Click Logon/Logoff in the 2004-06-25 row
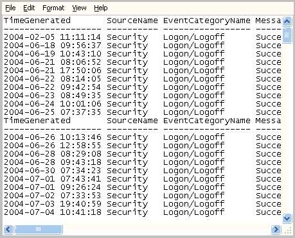Image resolution: width=295 pixels, height=238 pixels. click(193, 113)
